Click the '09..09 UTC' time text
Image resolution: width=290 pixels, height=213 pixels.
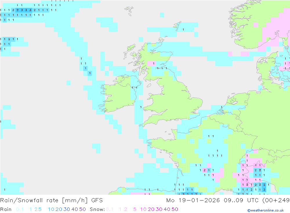(x=241, y=201)
